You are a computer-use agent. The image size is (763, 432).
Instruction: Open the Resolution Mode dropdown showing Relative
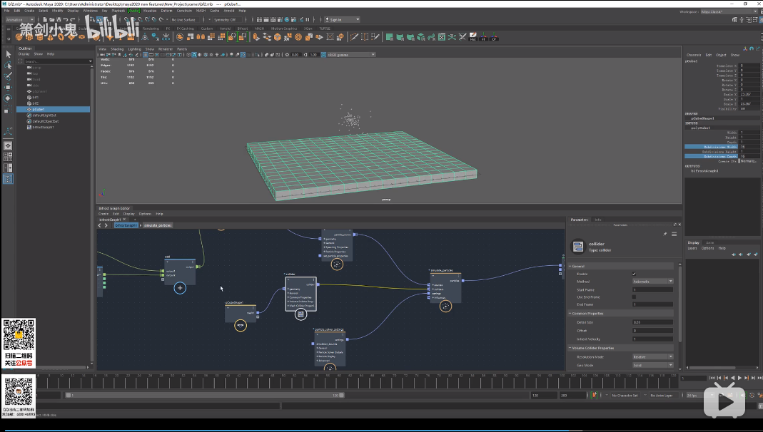click(x=652, y=356)
